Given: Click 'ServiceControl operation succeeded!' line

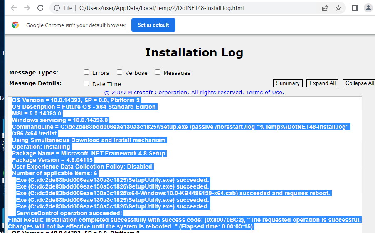Looking at the screenshot, I should coord(69,213).
